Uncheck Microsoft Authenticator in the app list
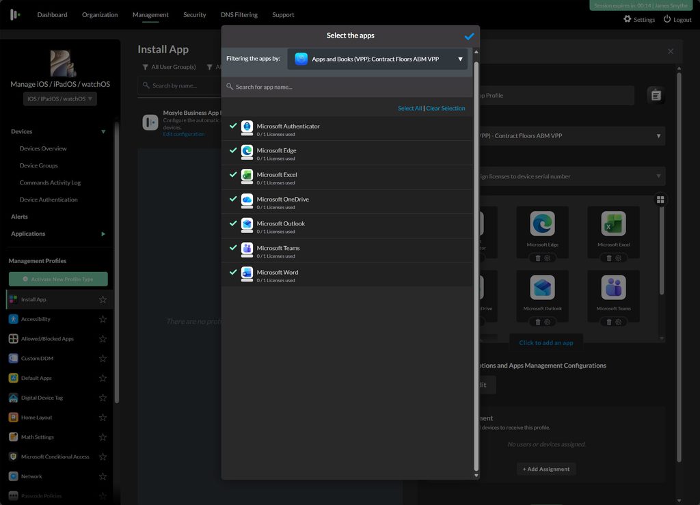This screenshot has height=505, width=700. [x=233, y=126]
